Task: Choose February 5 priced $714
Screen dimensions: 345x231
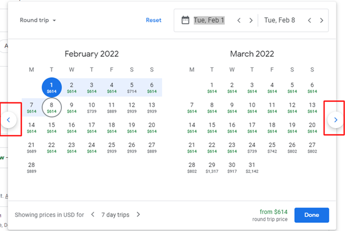Action: click(132, 87)
